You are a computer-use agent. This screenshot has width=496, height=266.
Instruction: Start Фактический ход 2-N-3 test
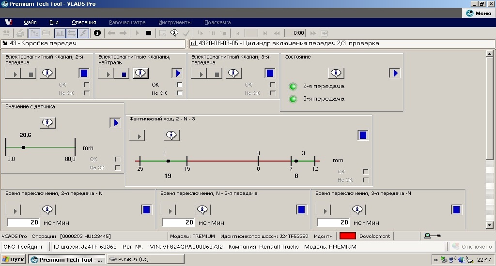pos(137,136)
